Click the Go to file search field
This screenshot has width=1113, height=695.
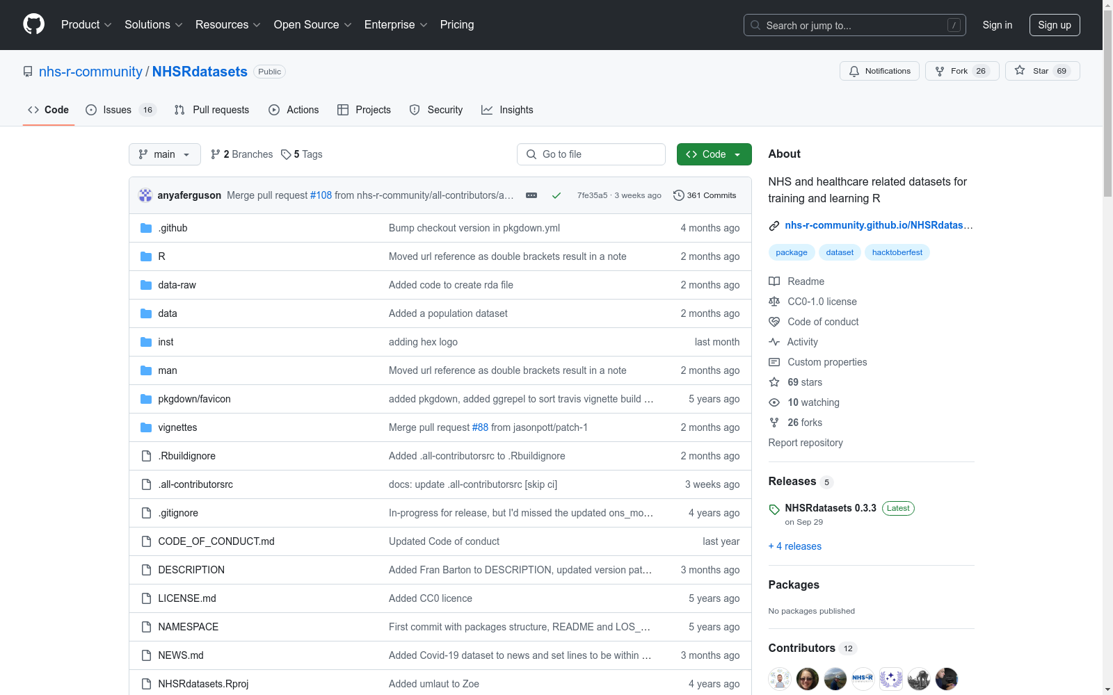[x=591, y=154]
